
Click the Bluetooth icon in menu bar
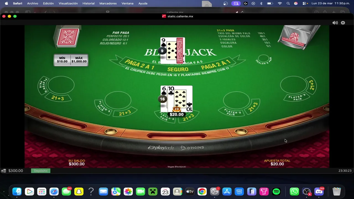tap(261, 3)
